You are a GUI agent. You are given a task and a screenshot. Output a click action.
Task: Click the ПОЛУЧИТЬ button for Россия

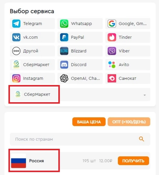click(134, 161)
